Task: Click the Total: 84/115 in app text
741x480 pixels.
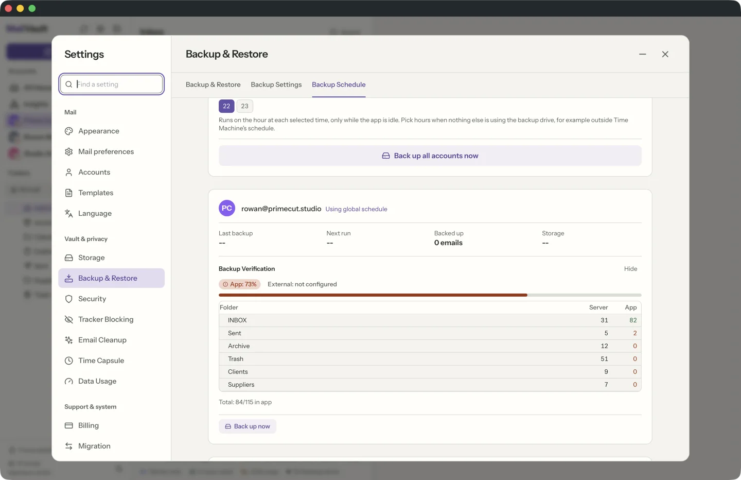Action: (x=245, y=402)
